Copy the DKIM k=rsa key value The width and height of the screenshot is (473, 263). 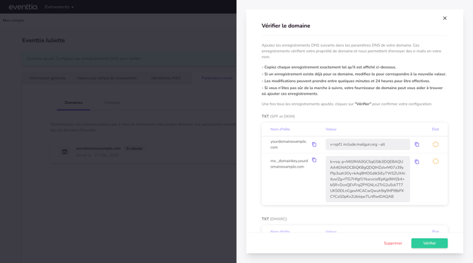point(417,161)
